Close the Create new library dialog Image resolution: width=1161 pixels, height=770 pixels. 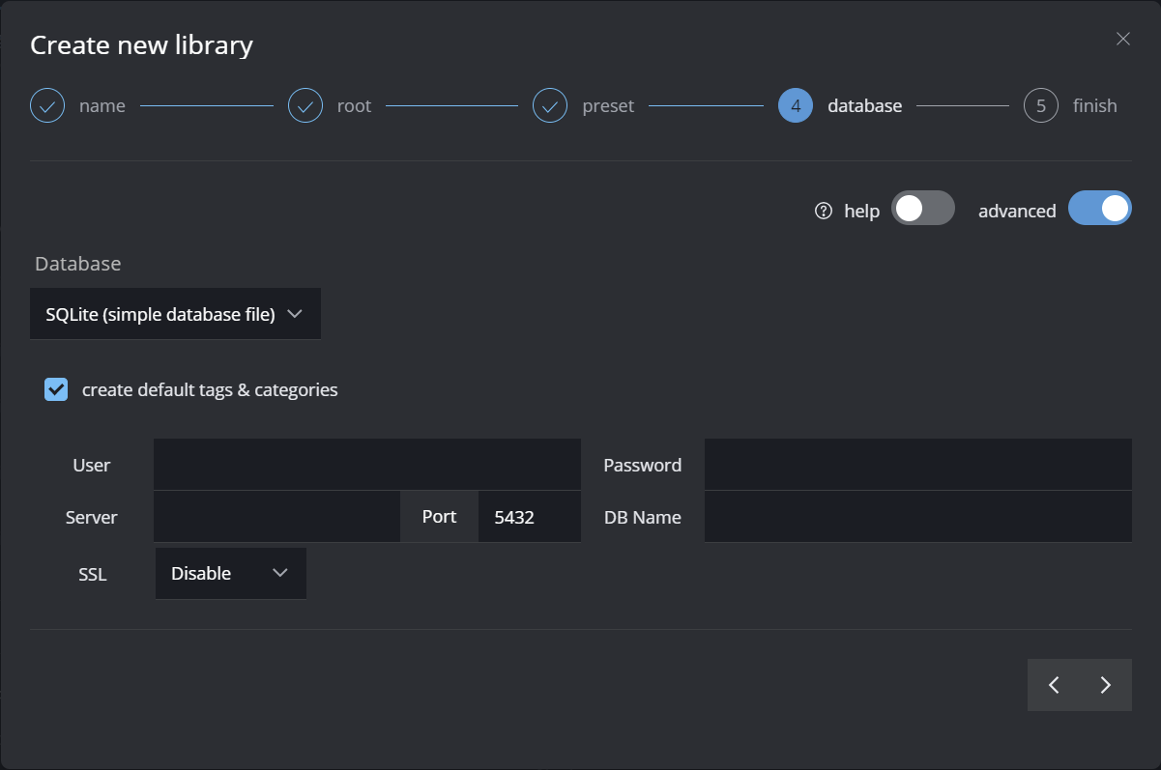point(1122,39)
